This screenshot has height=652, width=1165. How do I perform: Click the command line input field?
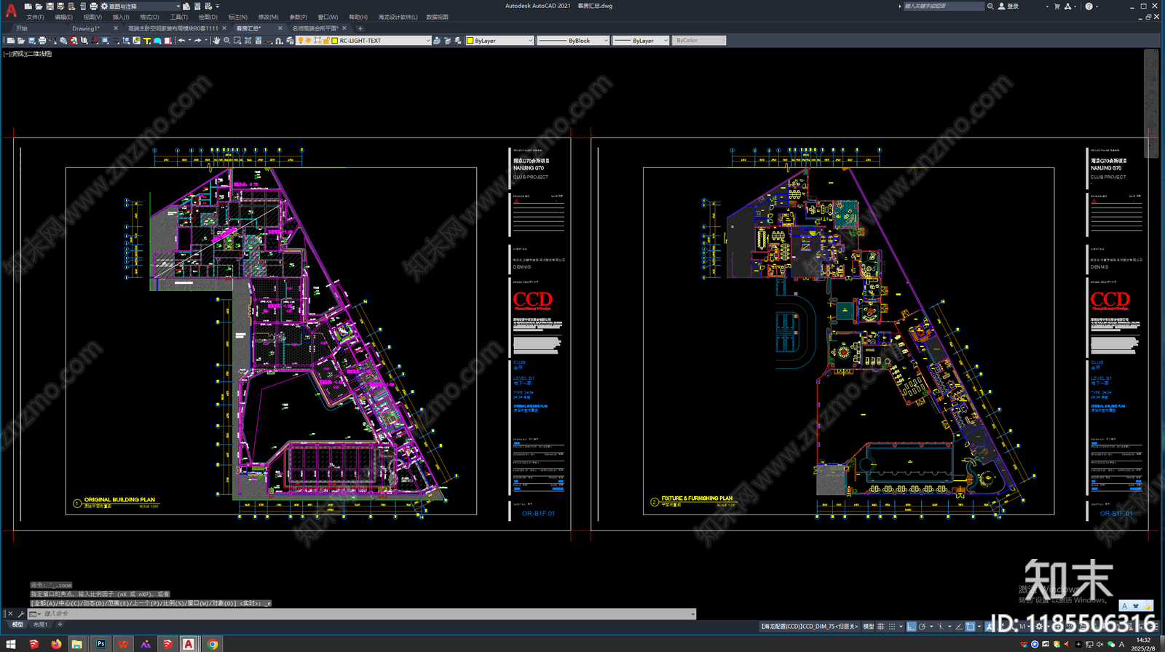coord(364,613)
